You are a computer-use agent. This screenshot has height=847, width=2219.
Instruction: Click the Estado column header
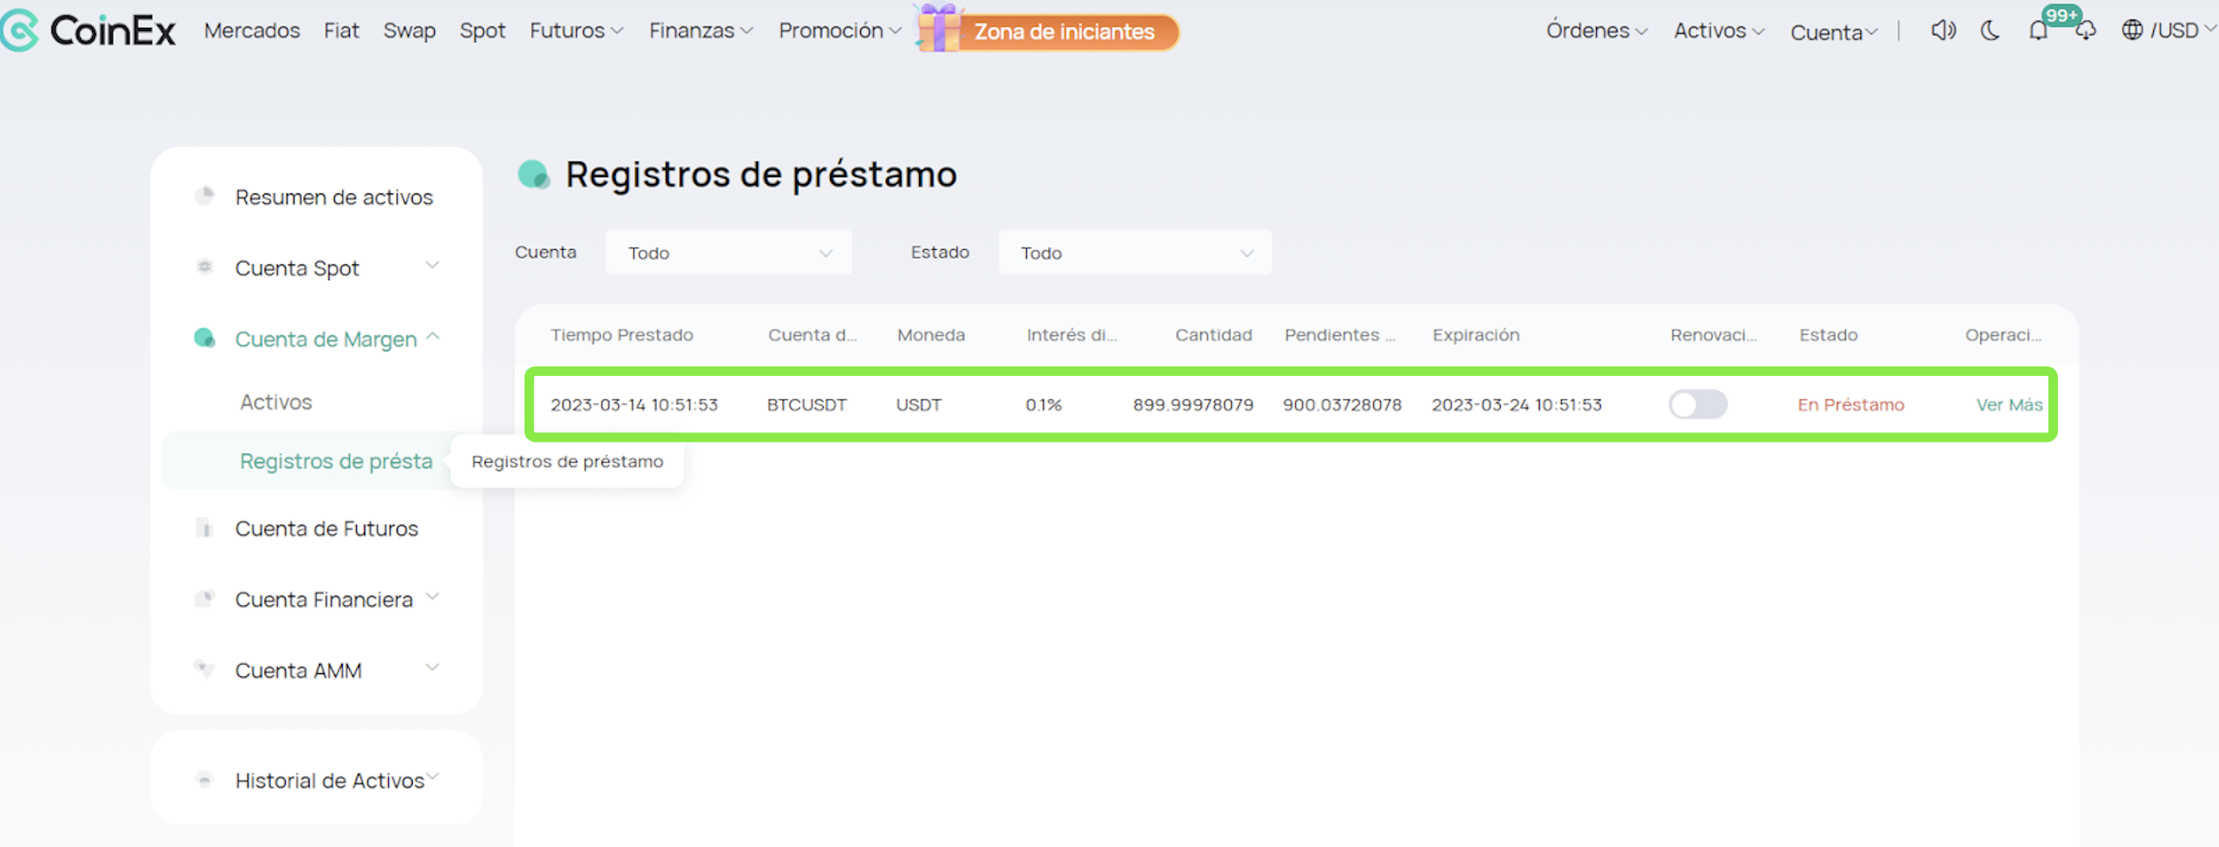(1828, 335)
